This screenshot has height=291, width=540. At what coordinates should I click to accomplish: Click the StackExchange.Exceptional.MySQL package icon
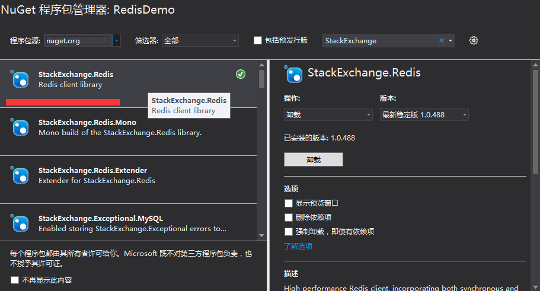[x=20, y=223]
